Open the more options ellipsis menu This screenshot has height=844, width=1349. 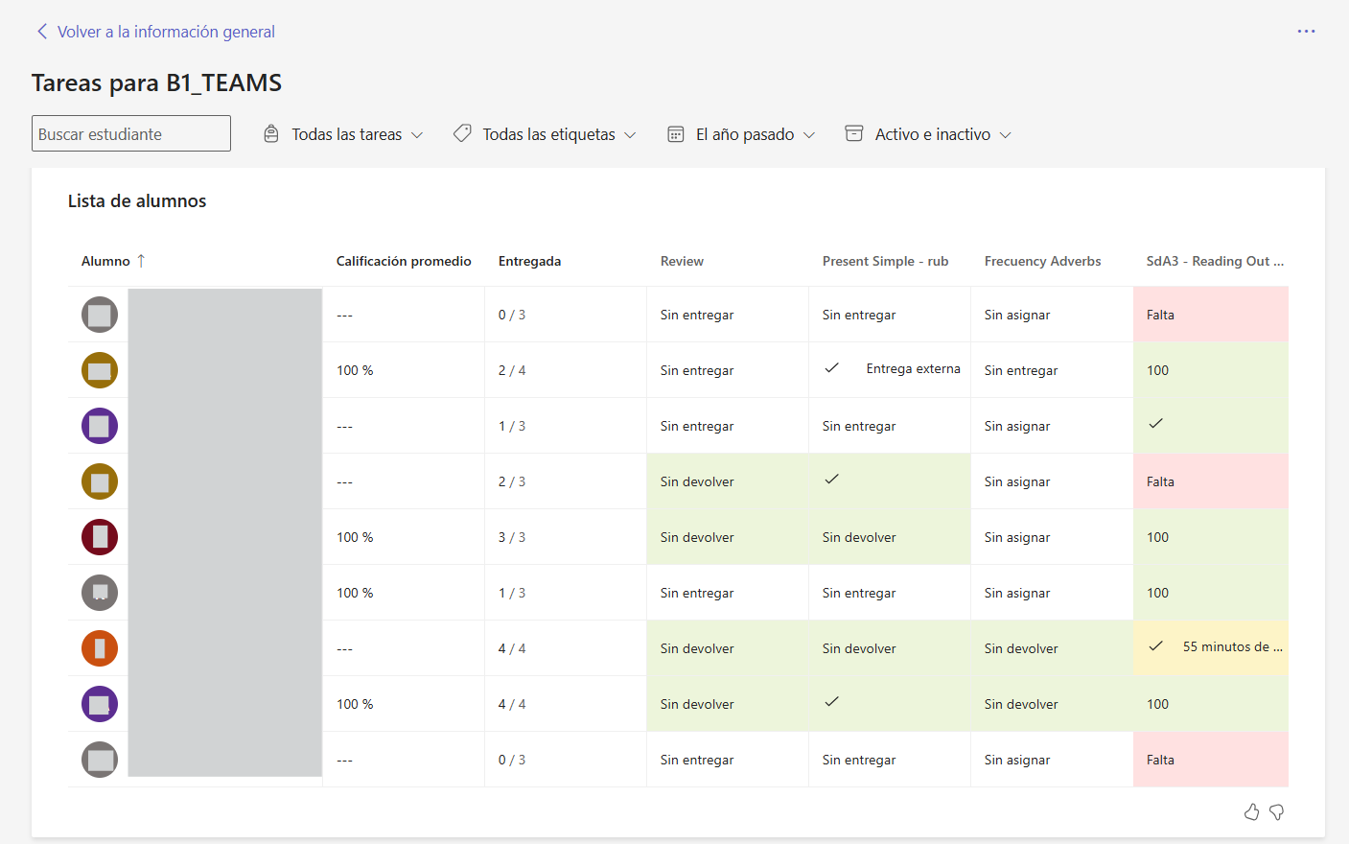click(x=1306, y=32)
